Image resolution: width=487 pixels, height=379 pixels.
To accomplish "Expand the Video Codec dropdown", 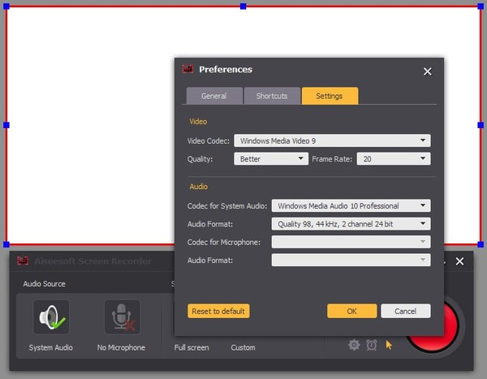I will [332, 140].
